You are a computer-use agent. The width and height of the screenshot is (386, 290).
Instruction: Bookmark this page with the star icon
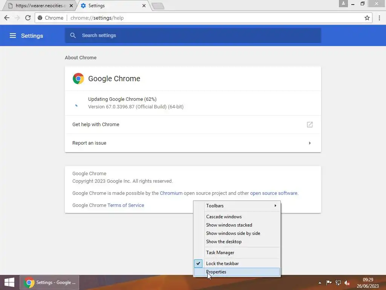pos(367,18)
